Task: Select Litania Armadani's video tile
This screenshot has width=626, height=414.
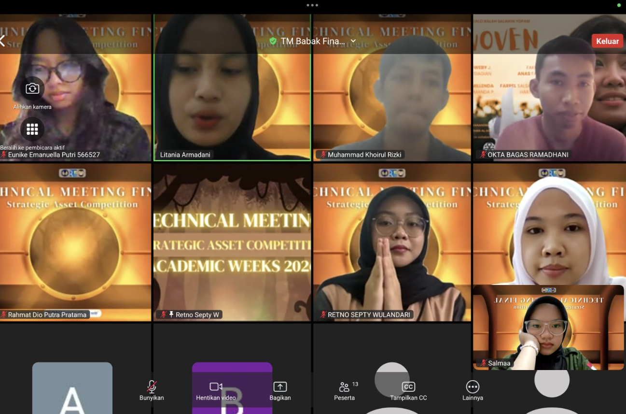Action: point(232,87)
